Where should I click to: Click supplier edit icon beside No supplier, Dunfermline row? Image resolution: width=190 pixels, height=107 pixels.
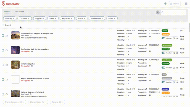[x=32, y=51]
